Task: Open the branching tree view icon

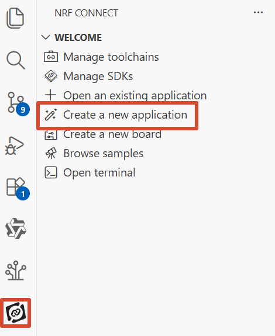Action: coord(16,271)
